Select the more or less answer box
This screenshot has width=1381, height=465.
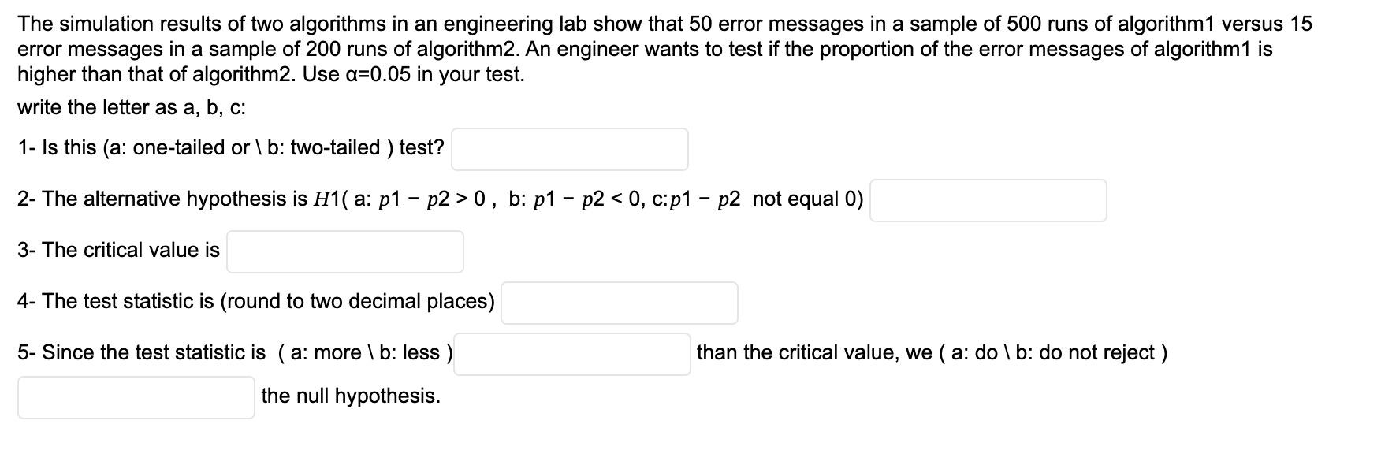[572, 354]
